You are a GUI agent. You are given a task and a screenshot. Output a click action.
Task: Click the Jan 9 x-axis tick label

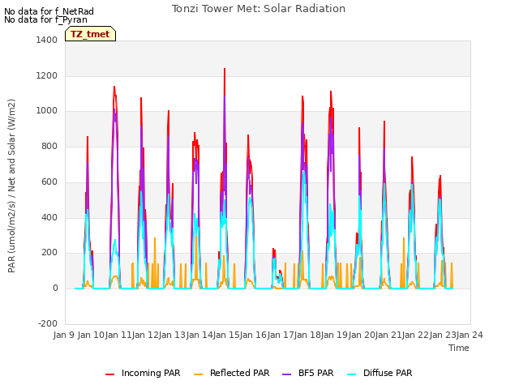click(64, 335)
